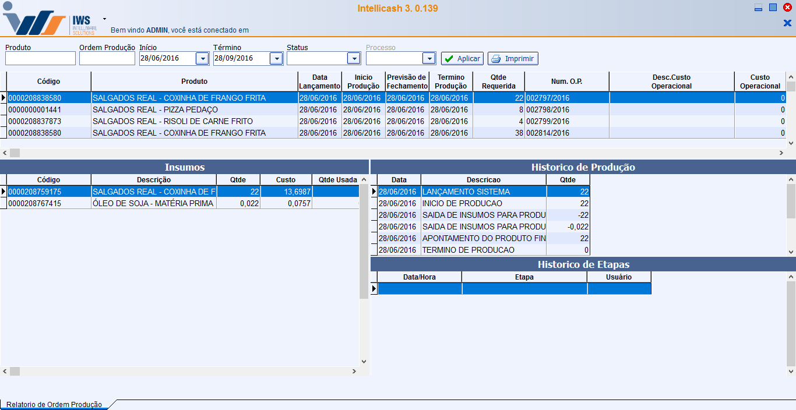Select order number 002814/2016
Screen dimensions: 796x410
coord(566,133)
